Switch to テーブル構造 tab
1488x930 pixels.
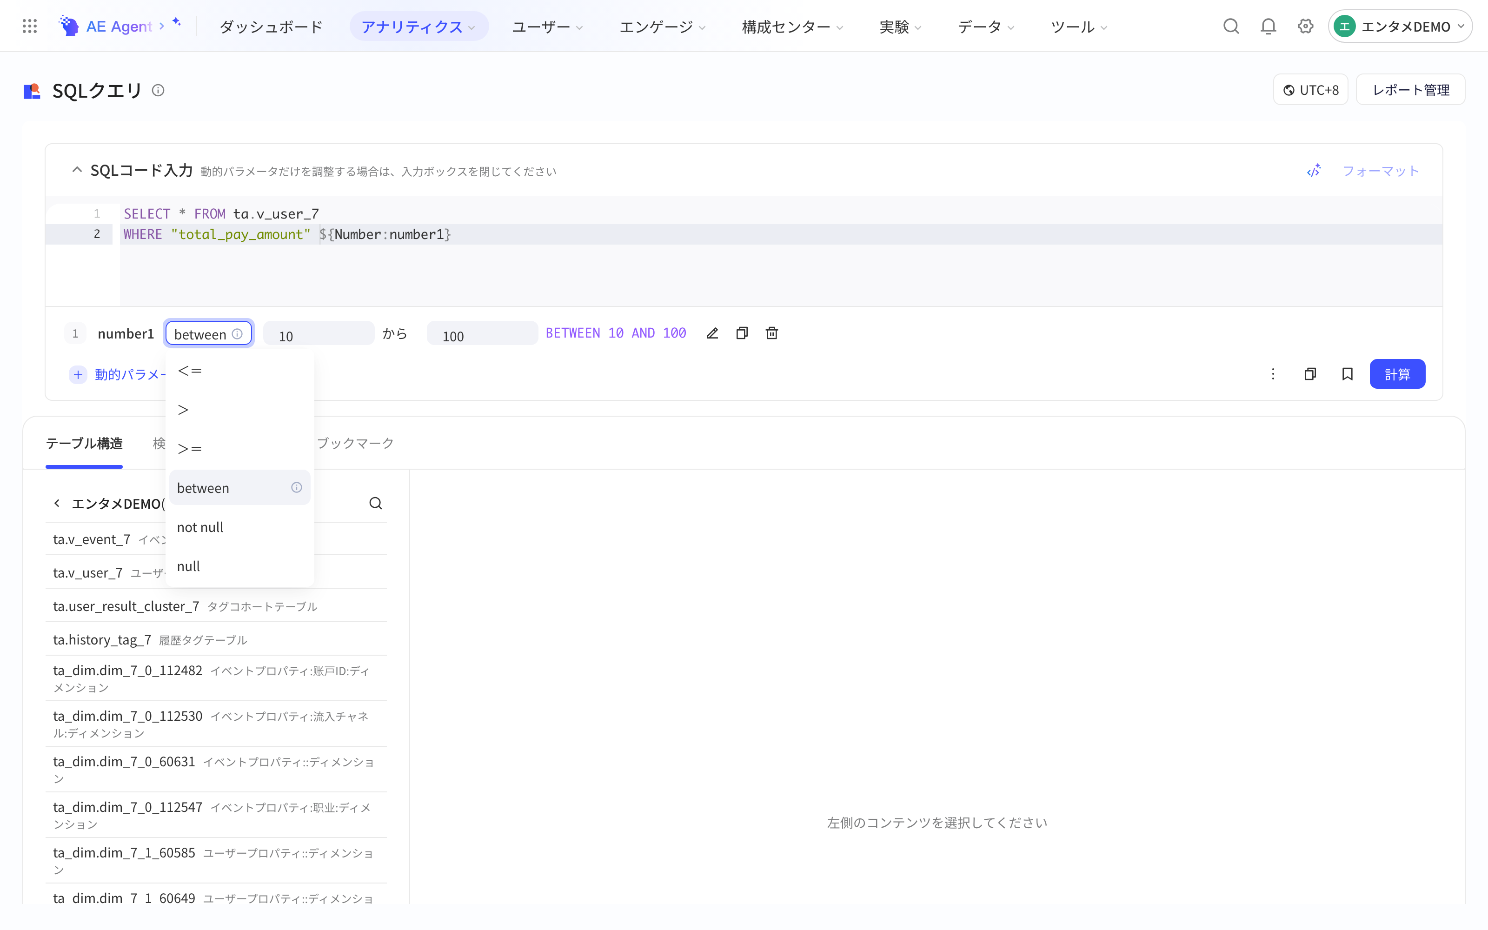pyautogui.click(x=84, y=443)
